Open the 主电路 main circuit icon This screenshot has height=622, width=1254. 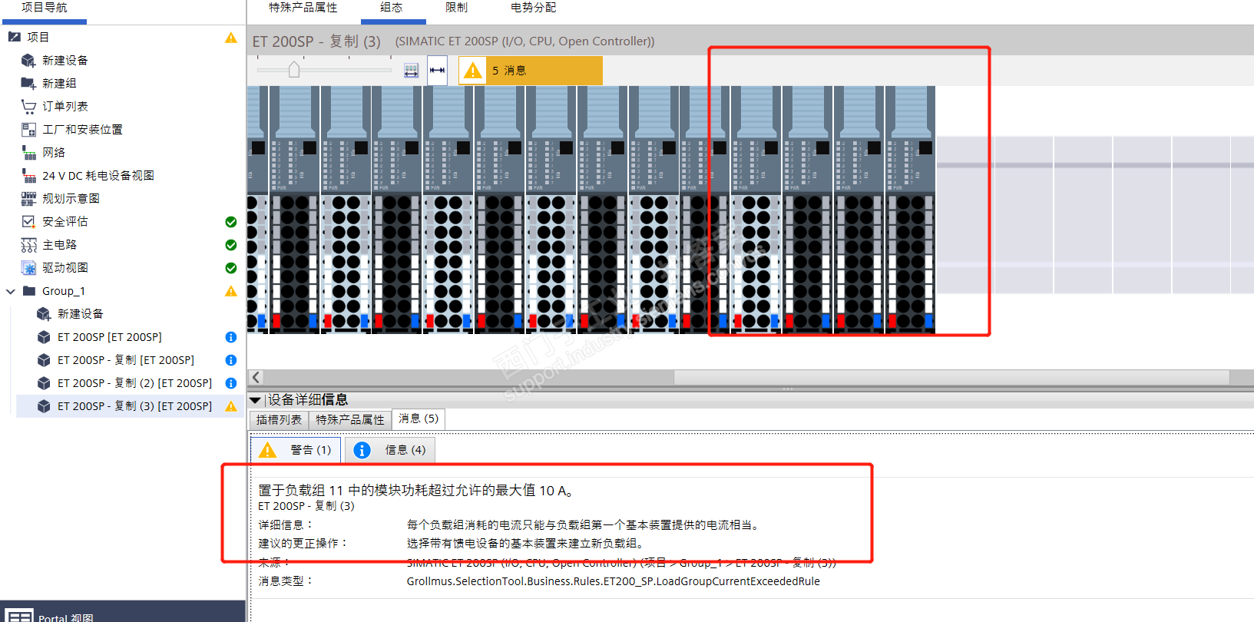(28, 244)
